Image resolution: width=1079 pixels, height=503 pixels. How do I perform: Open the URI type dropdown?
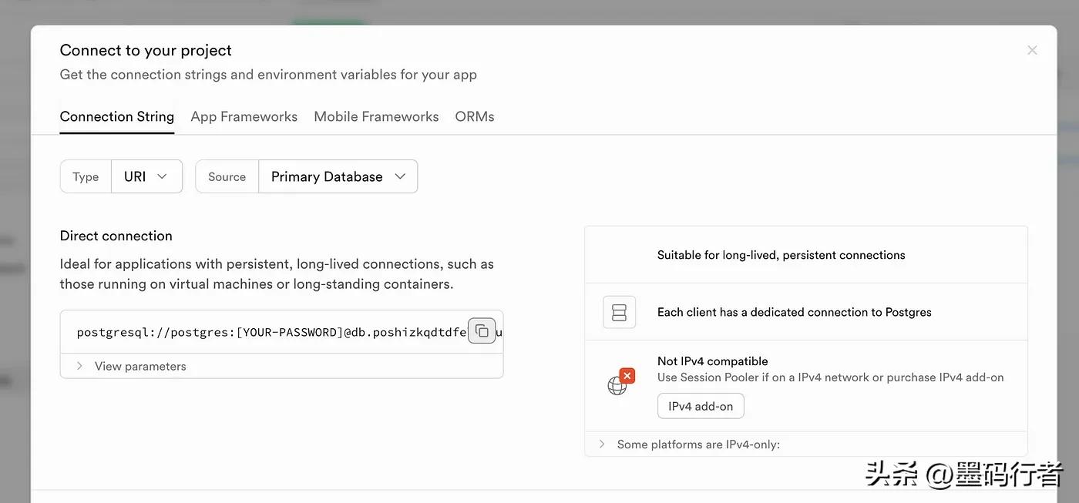[146, 176]
